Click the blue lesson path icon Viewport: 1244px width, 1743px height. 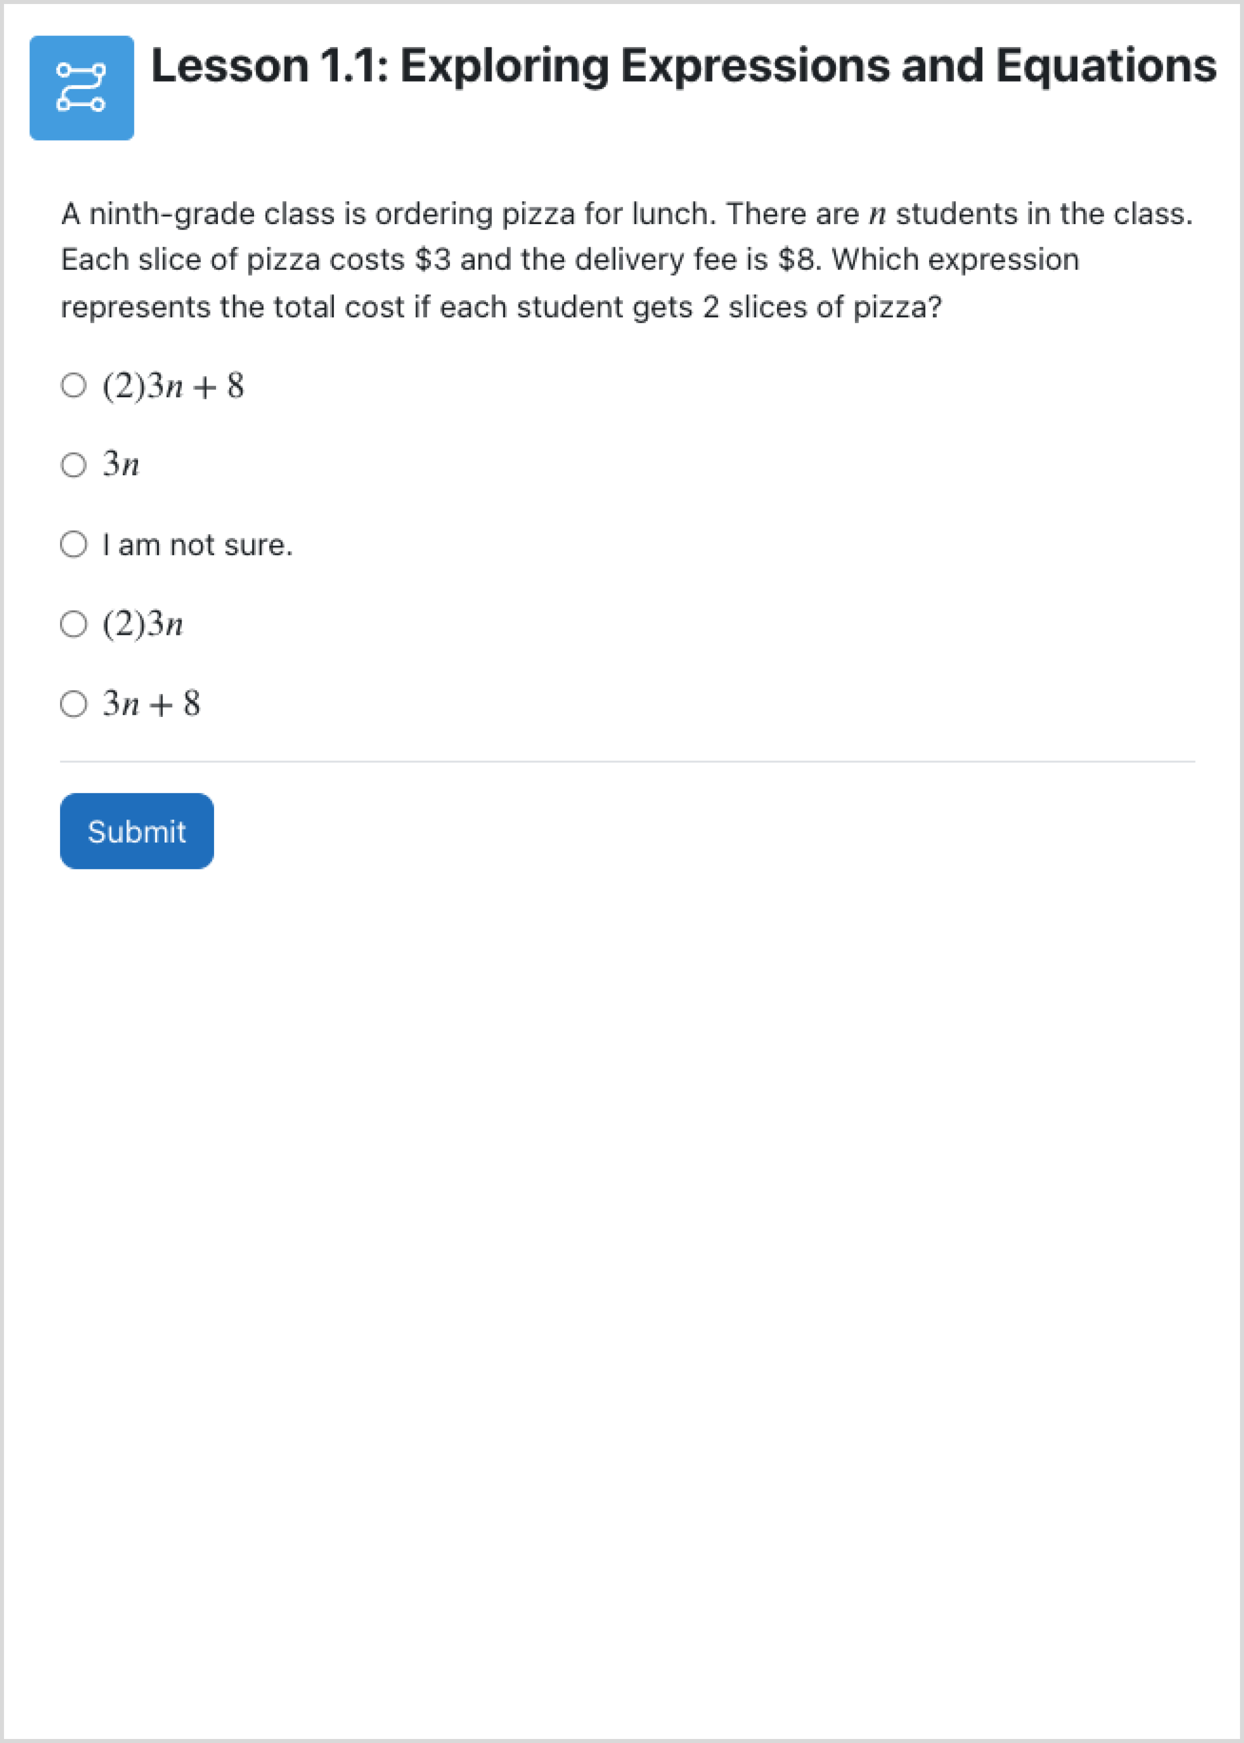tap(82, 88)
